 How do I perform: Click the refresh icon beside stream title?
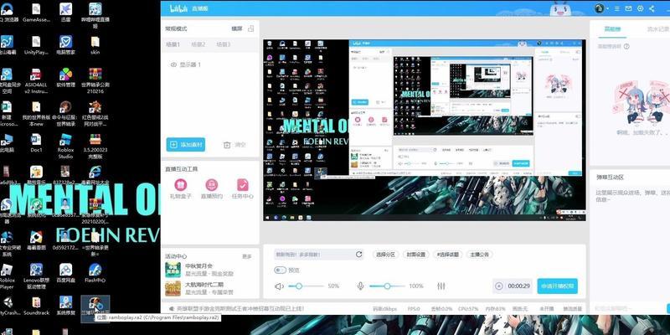359,255
